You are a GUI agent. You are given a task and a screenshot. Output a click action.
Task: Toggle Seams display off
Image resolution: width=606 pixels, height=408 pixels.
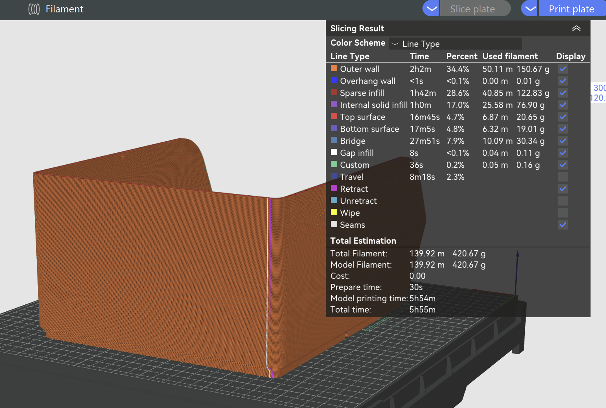563,225
